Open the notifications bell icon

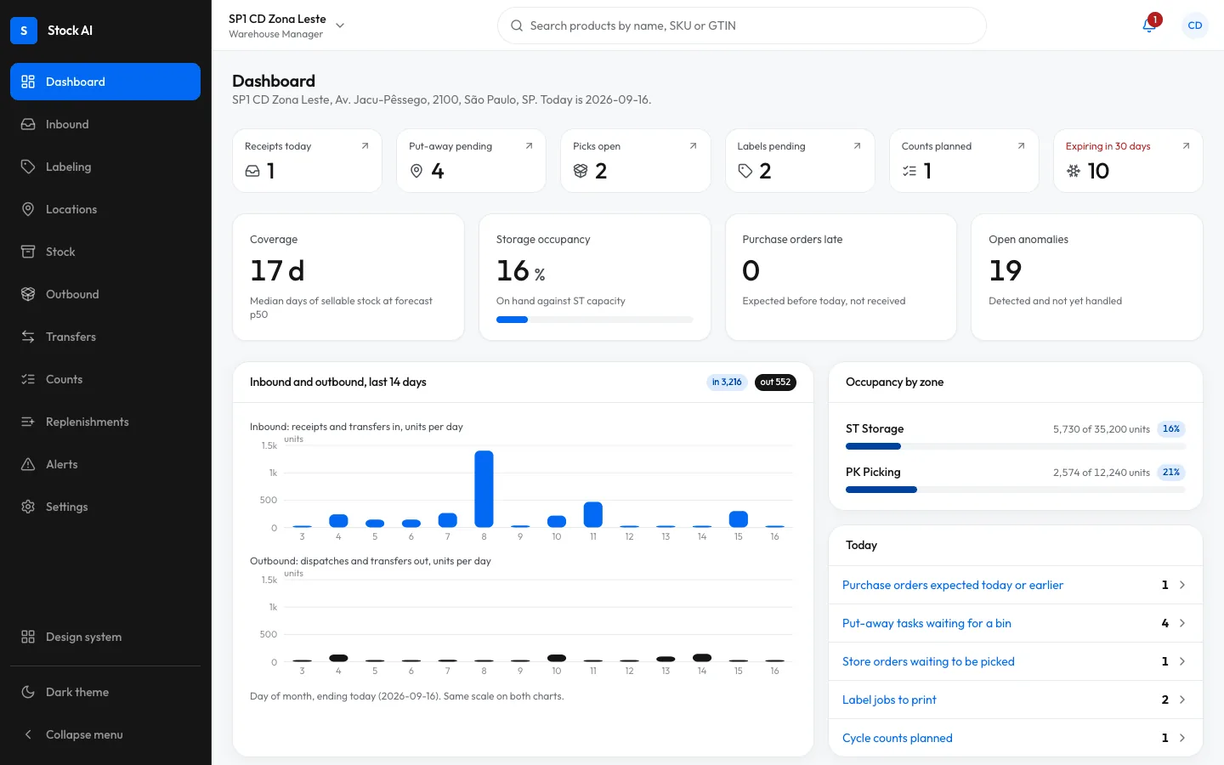(1149, 25)
